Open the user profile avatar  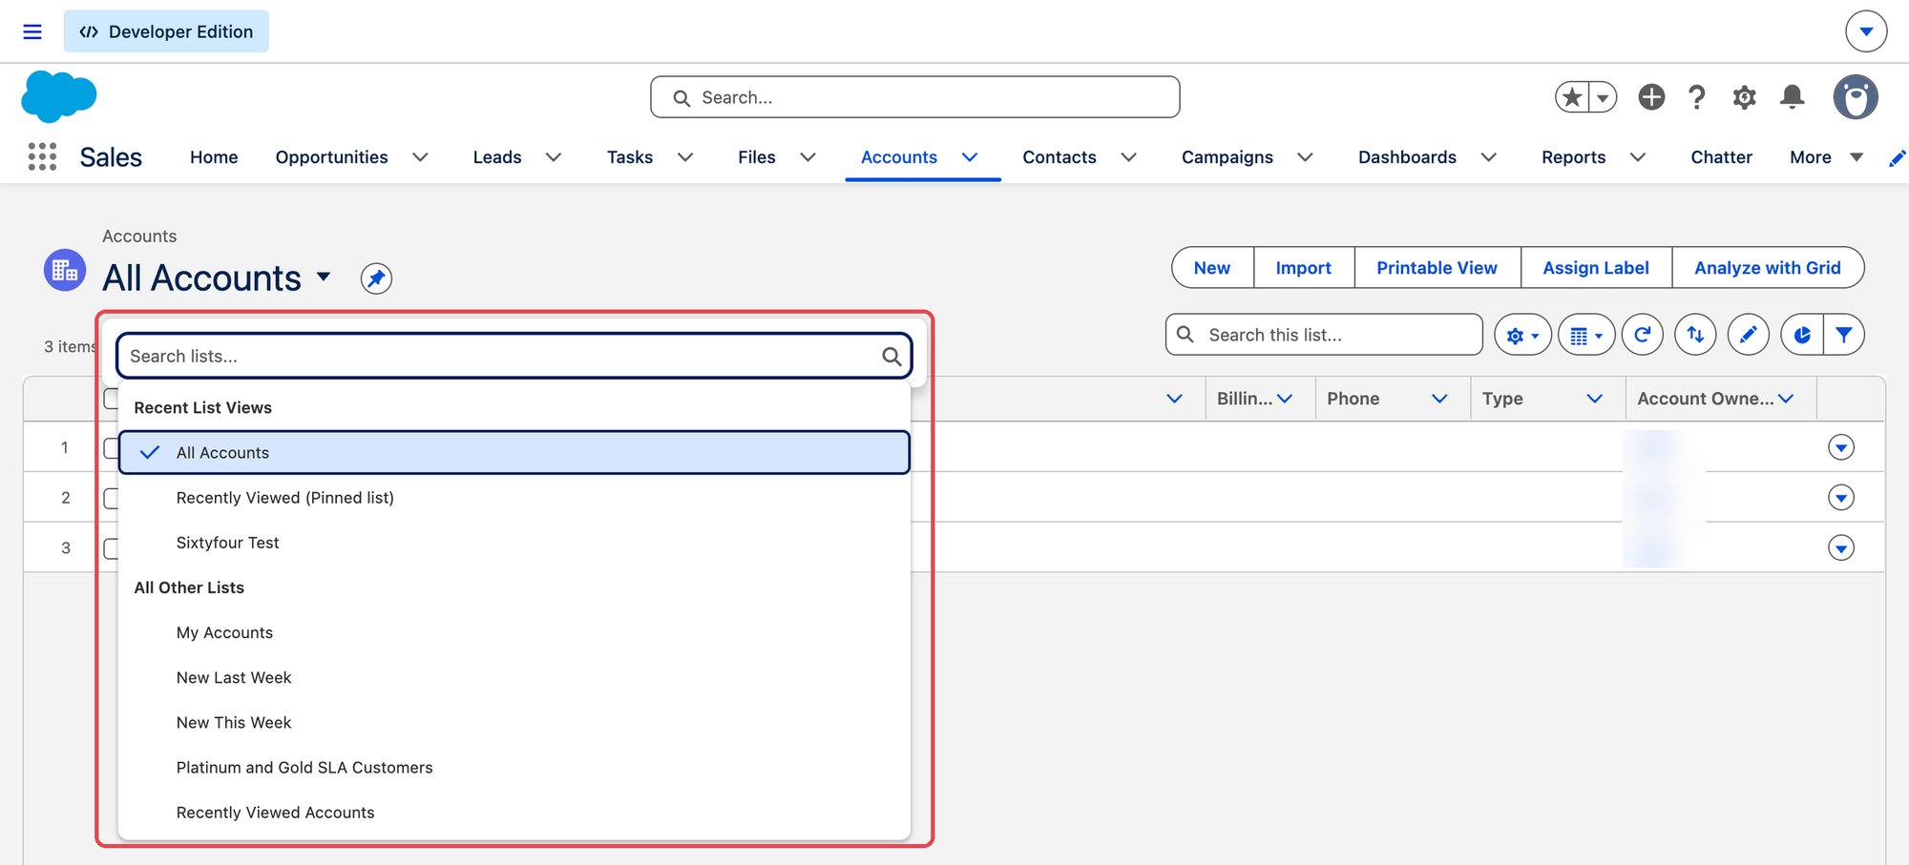pyautogui.click(x=1856, y=96)
